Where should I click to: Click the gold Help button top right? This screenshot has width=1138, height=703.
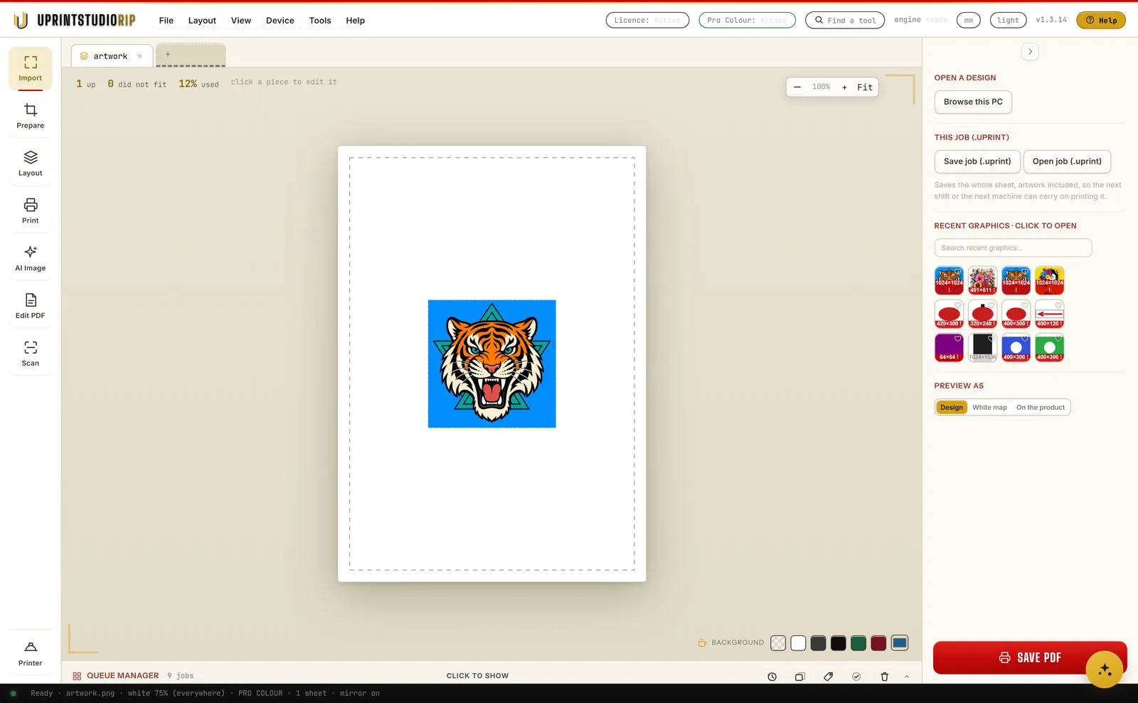1101,20
